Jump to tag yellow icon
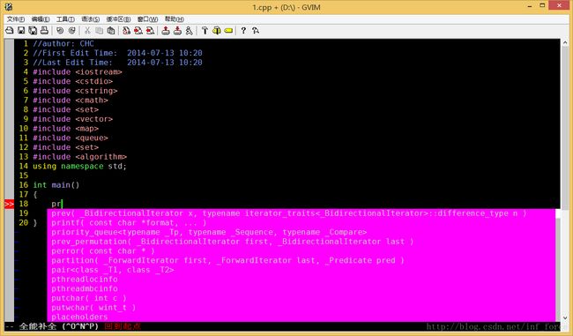The width and height of the screenshot is (573, 336). pos(228,30)
